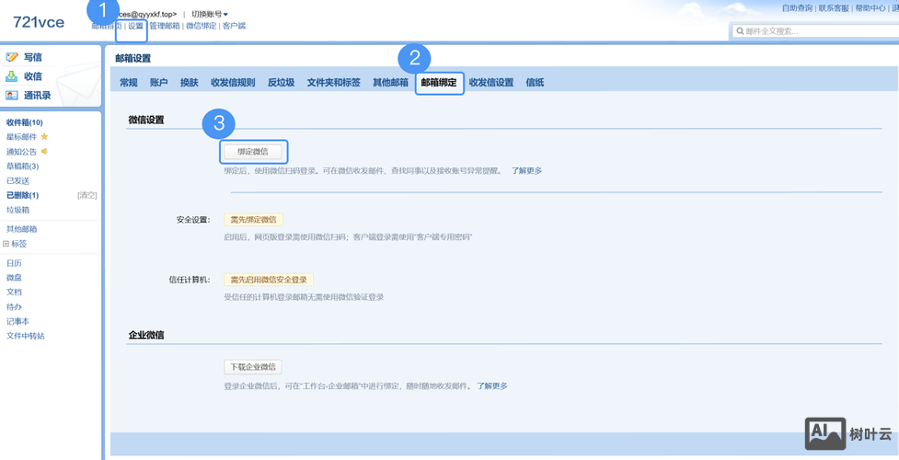This screenshot has height=460, width=899.
Task: Open the 通知公告 folder
Action: point(21,152)
